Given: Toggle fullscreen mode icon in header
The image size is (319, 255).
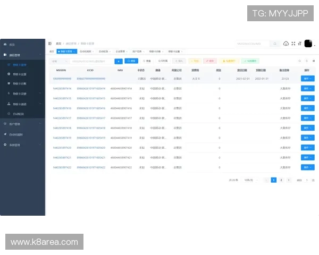Looking at the screenshot, I should (293, 44).
